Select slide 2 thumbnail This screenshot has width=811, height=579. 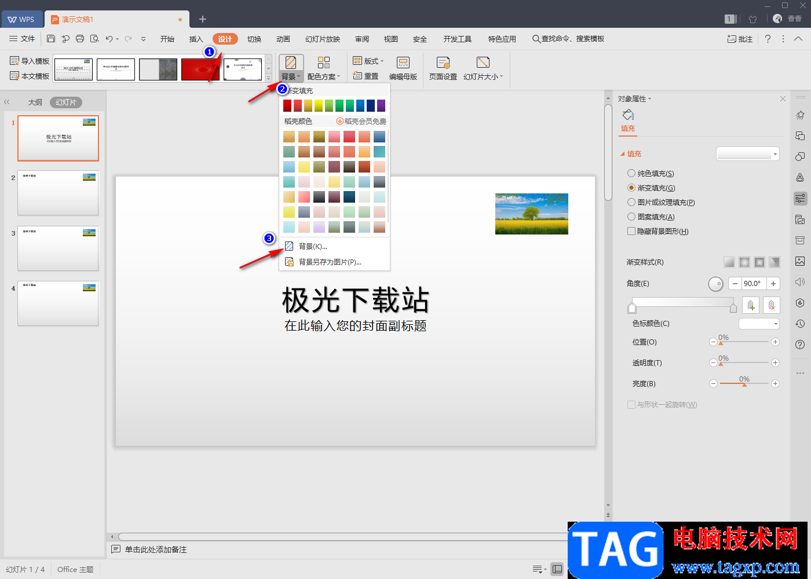pos(58,193)
